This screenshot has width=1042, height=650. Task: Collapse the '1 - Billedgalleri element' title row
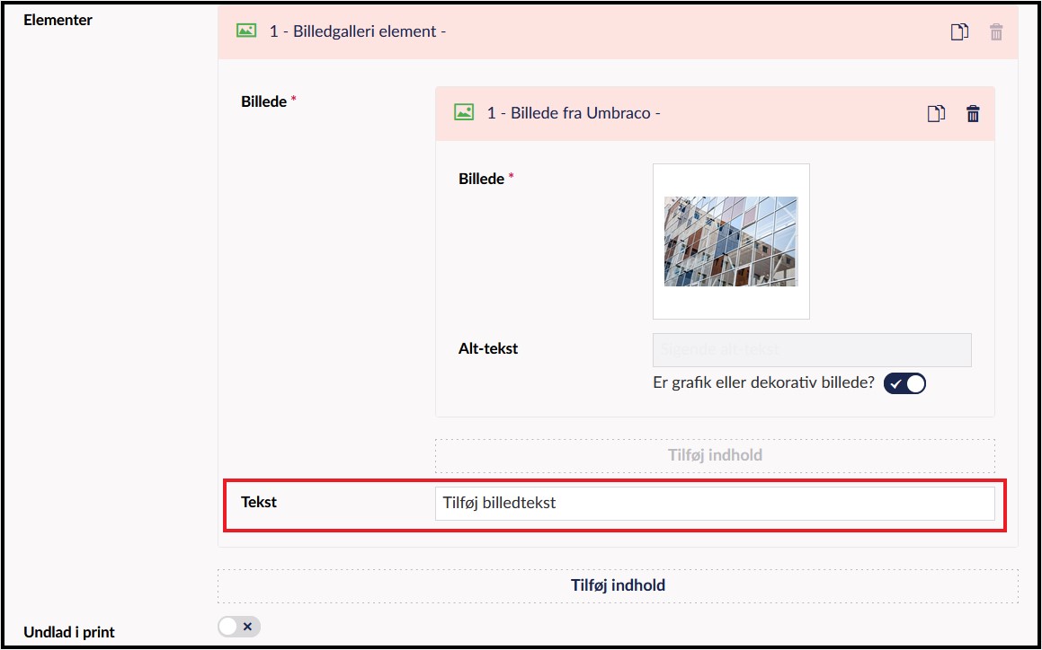tap(358, 31)
